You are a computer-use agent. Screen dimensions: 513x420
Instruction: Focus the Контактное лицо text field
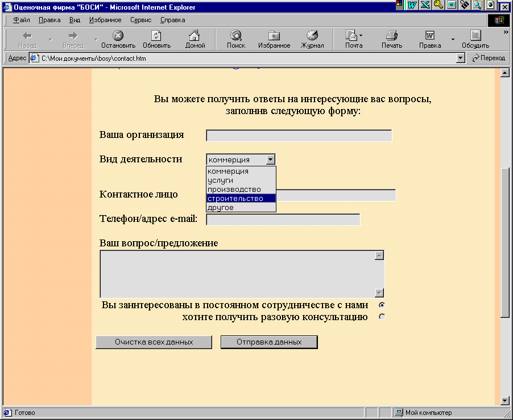(336, 195)
